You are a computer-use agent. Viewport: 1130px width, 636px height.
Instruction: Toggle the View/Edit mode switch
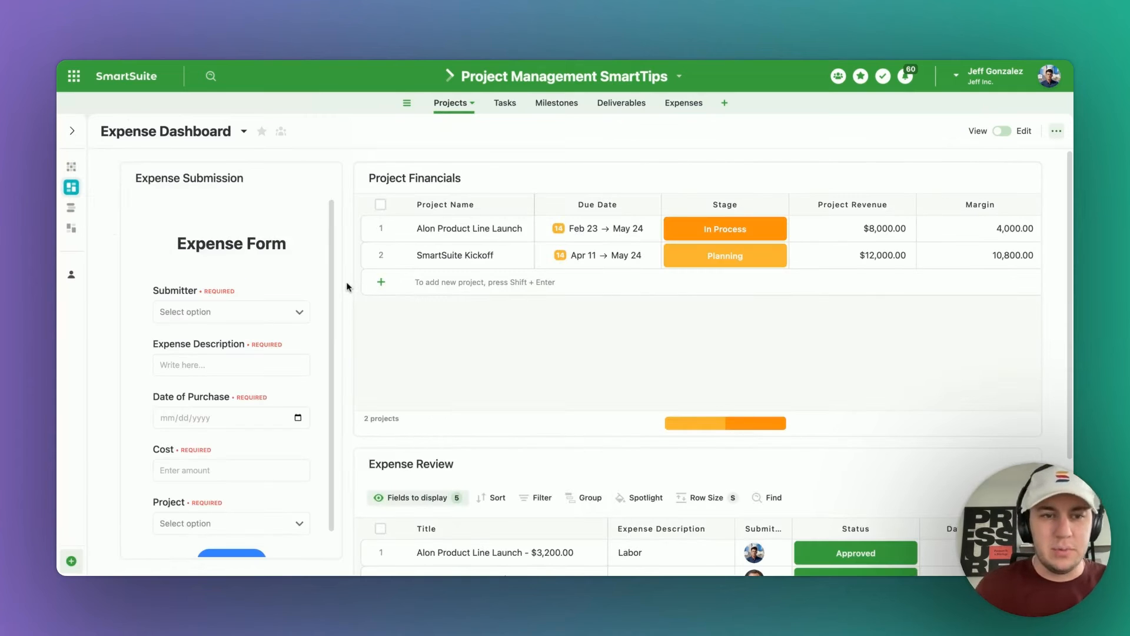(1002, 131)
